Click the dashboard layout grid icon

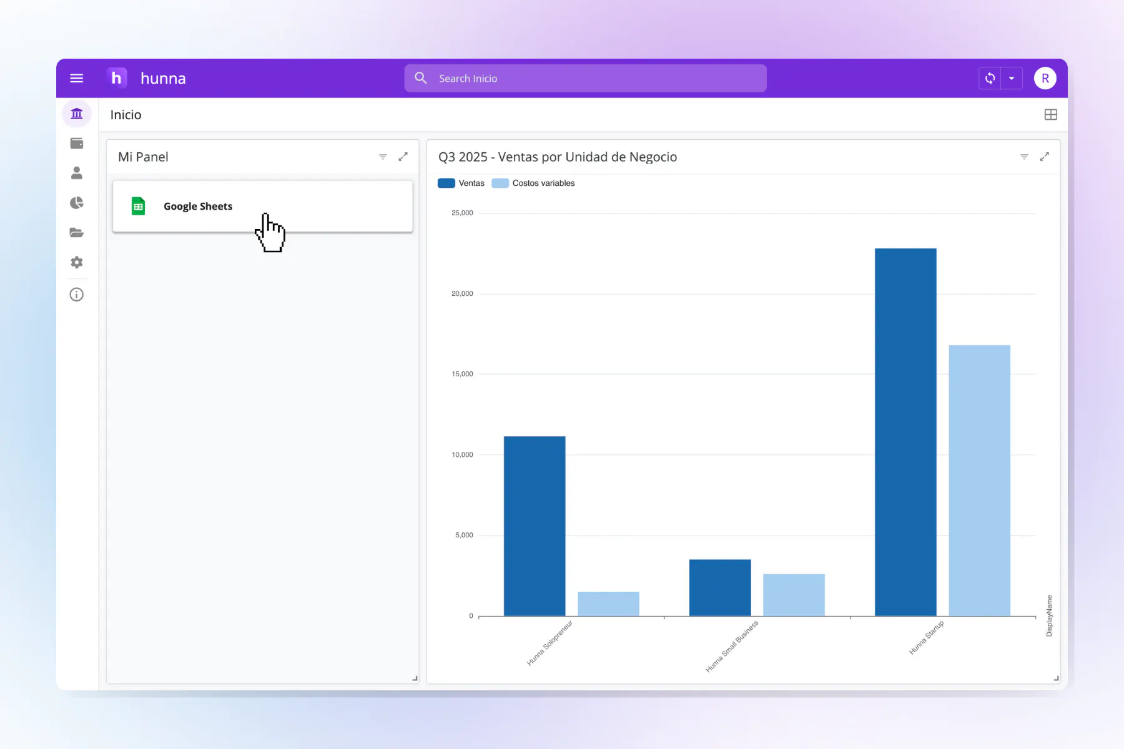1050,115
